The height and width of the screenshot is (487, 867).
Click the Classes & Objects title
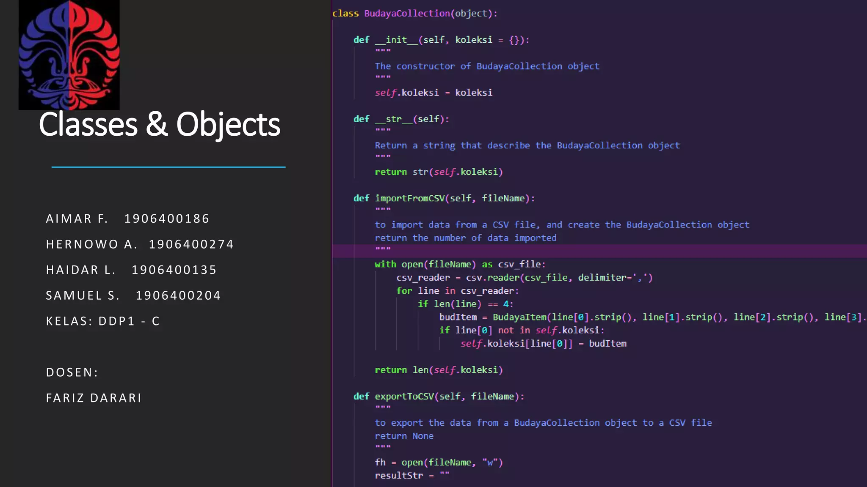(159, 124)
